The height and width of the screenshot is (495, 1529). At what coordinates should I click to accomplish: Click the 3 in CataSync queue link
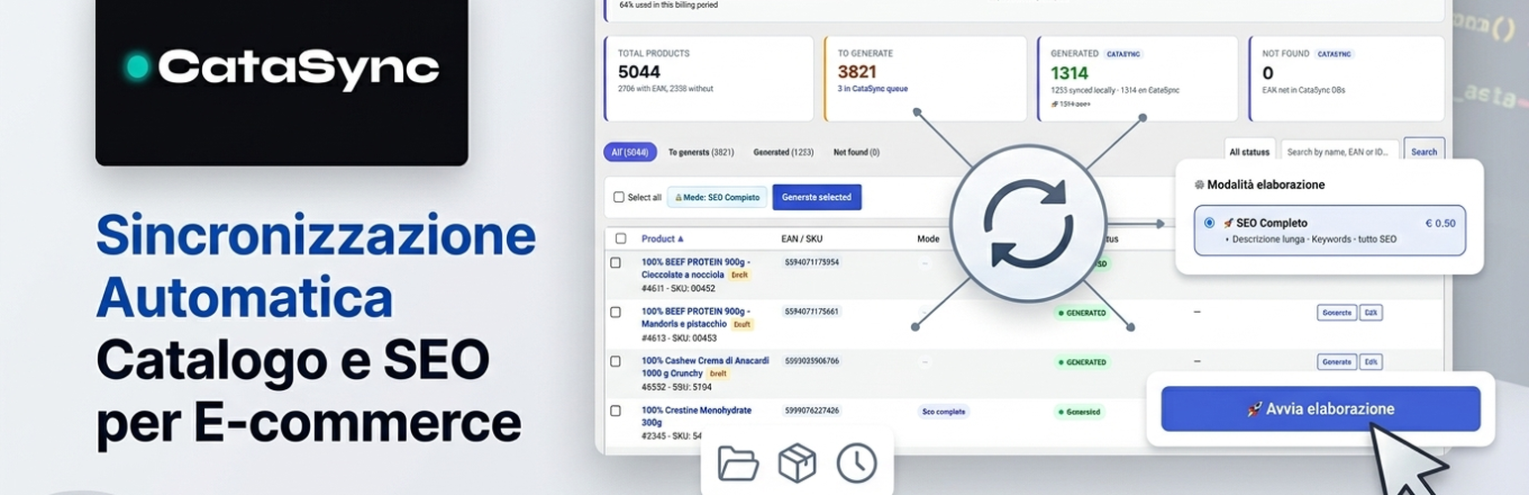coord(872,88)
